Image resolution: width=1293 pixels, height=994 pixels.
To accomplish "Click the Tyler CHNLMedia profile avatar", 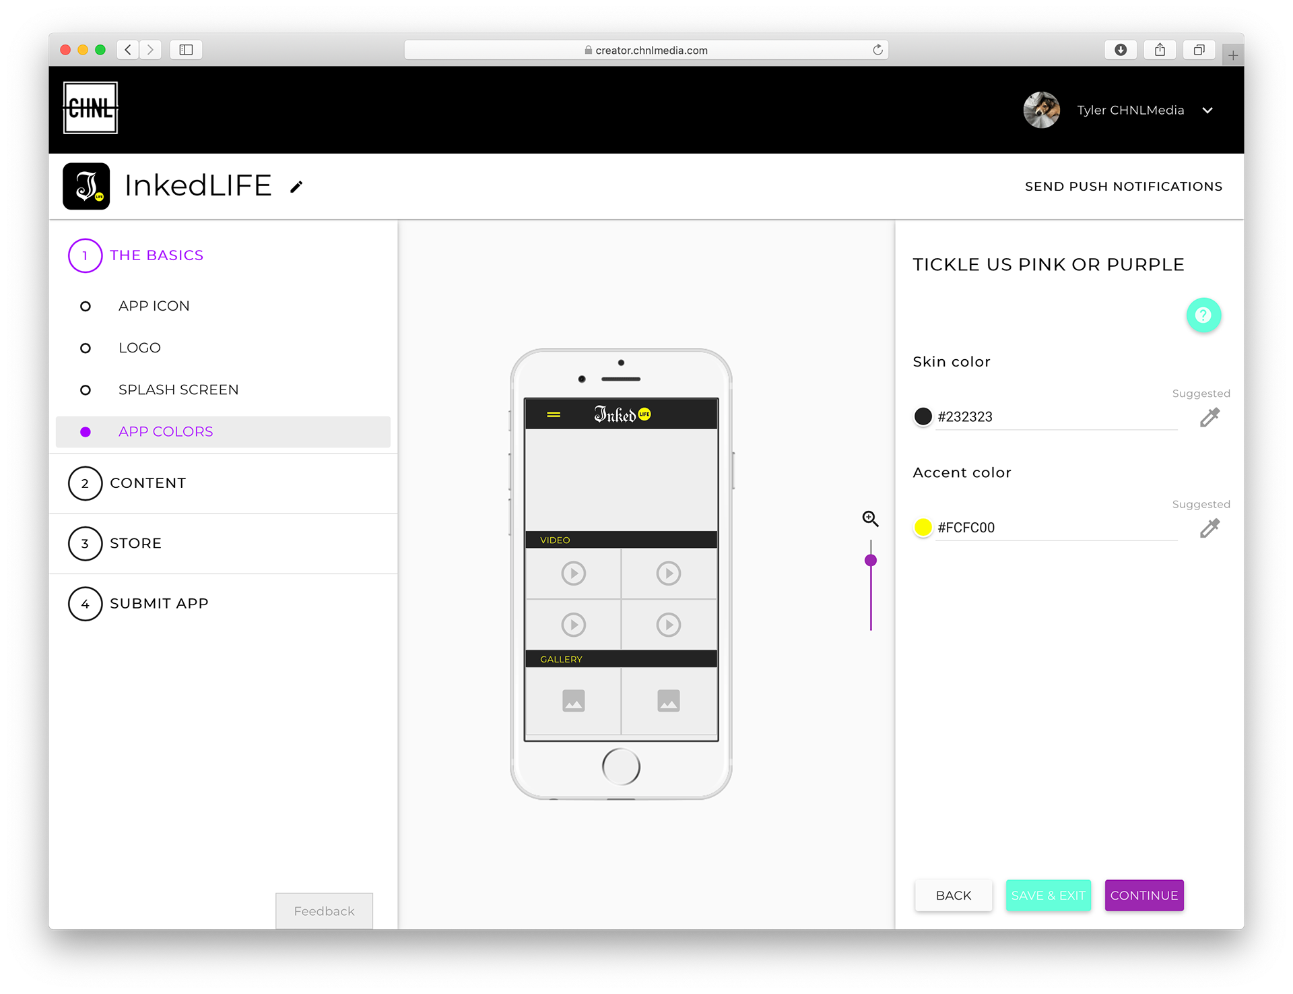I will coord(1041,110).
